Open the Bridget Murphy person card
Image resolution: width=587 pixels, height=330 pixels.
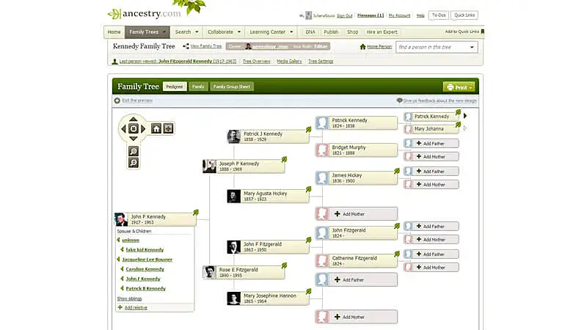point(357,150)
